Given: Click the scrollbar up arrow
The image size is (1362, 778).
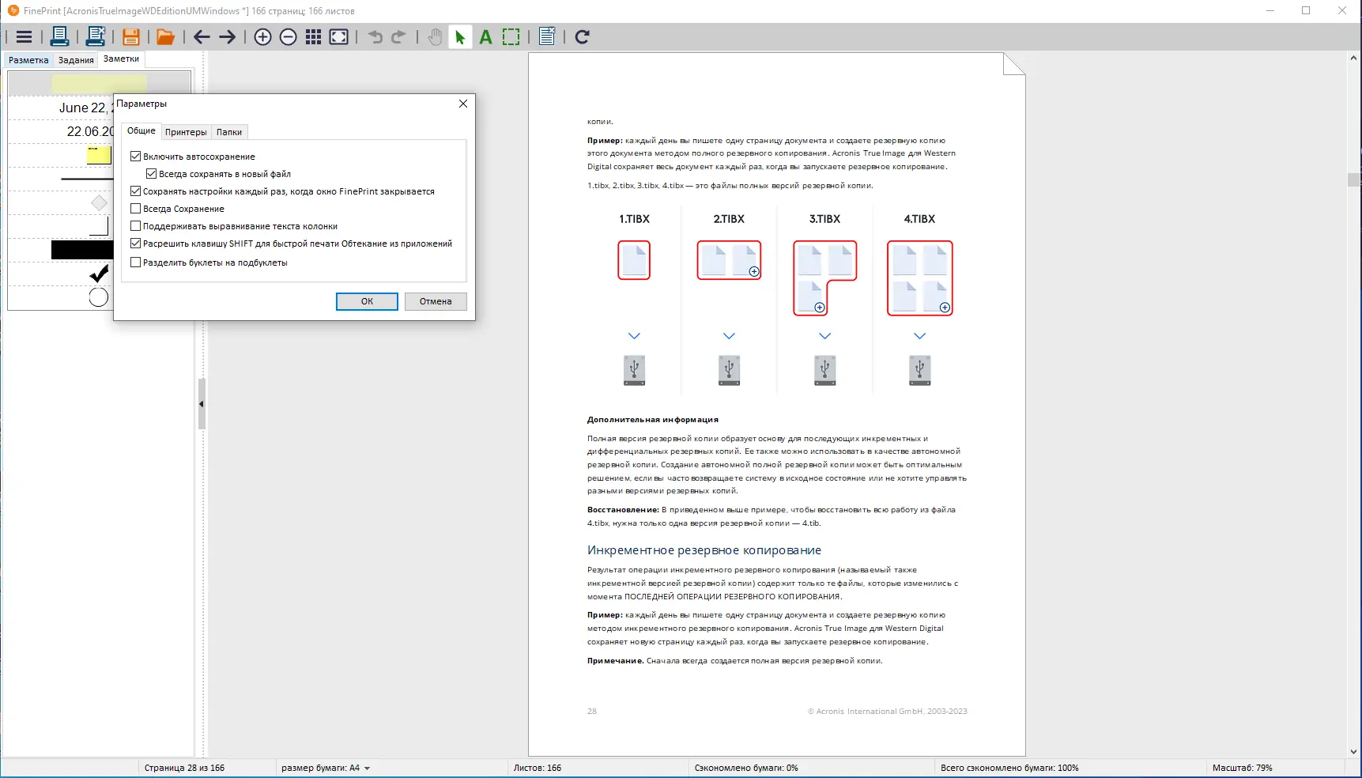Looking at the screenshot, I should 1353,58.
